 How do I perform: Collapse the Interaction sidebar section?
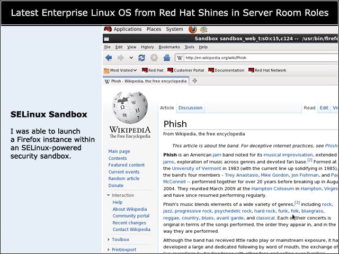point(109,195)
